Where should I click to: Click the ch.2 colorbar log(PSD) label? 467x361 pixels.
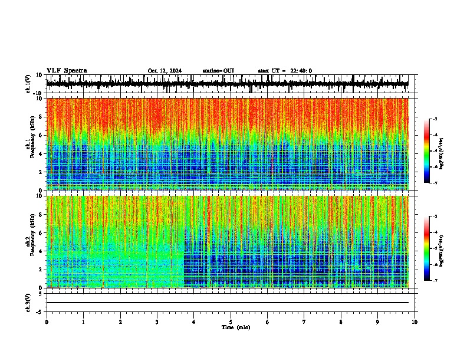pyautogui.click(x=441, y=251)
